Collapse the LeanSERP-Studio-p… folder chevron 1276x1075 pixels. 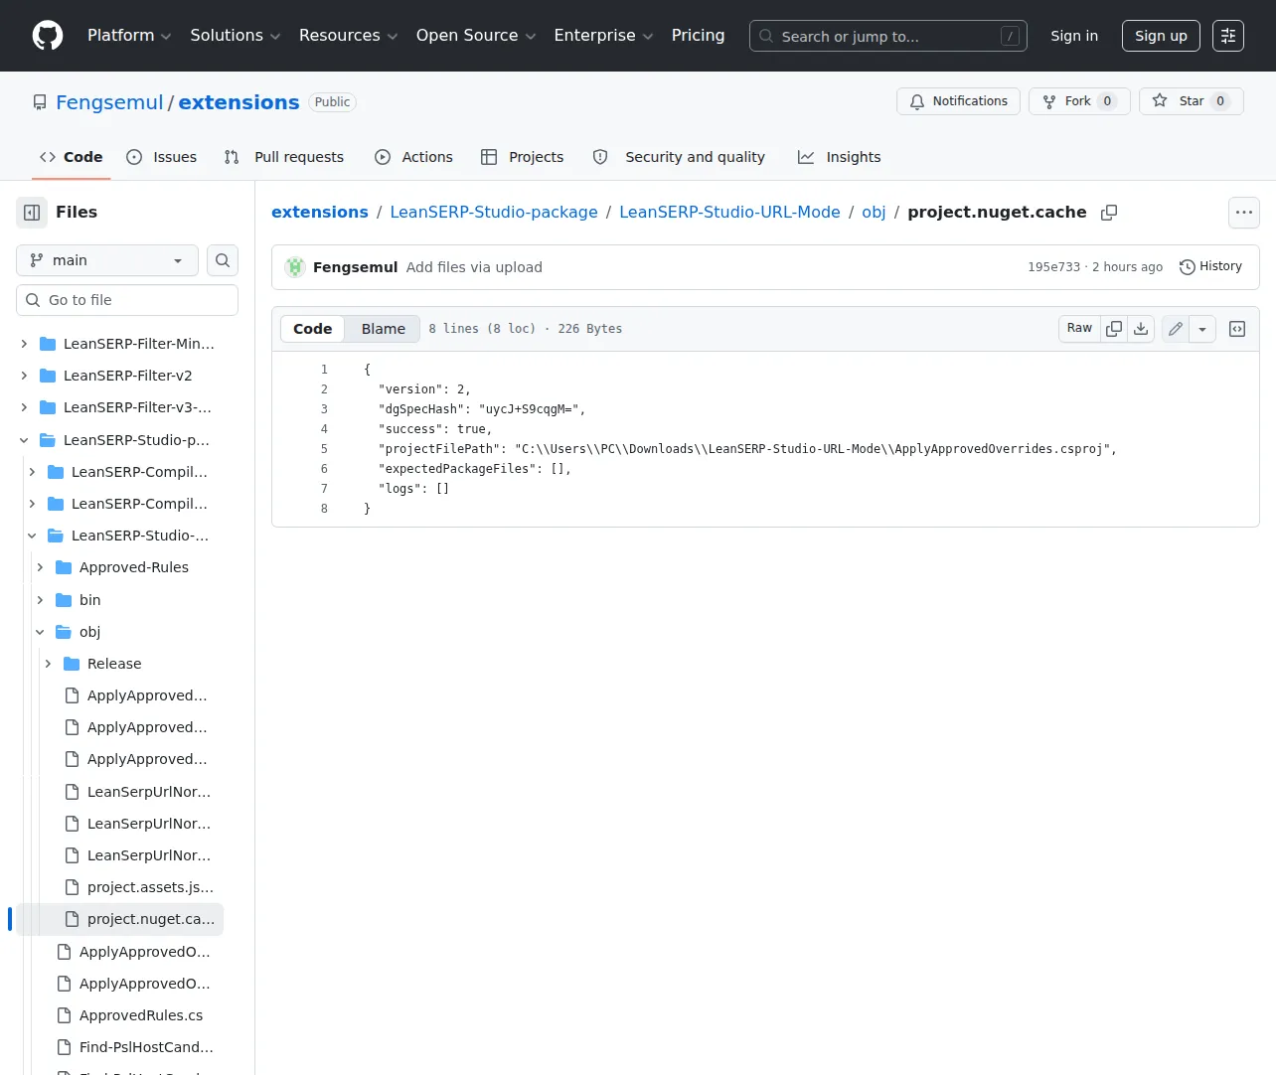24,440
